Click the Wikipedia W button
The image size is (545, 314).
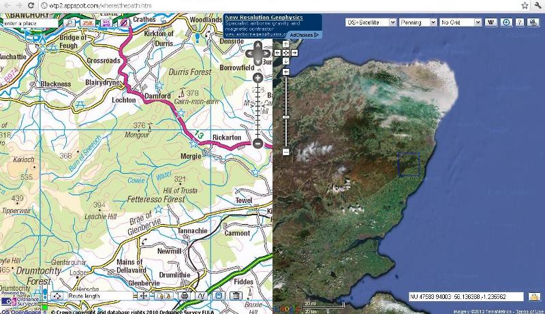coord(490,22)
